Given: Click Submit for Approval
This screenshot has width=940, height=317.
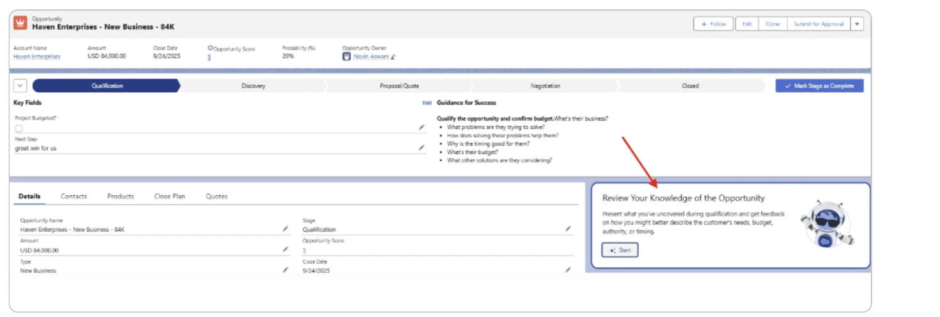Looking at the screenshot, I should coord(819,24).
